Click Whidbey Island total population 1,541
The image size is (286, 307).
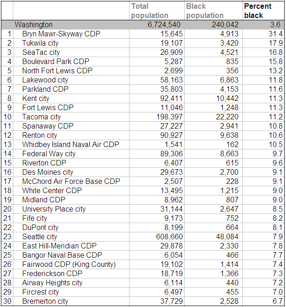pyautogui.click(x=173, y=144)
